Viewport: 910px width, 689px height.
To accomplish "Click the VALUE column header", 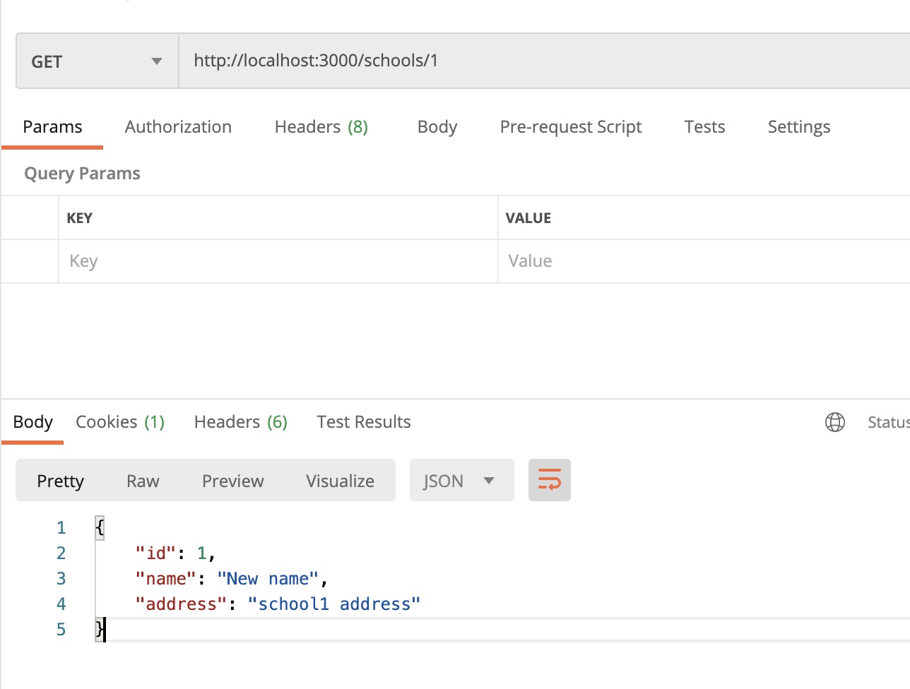I will point(528,218).
